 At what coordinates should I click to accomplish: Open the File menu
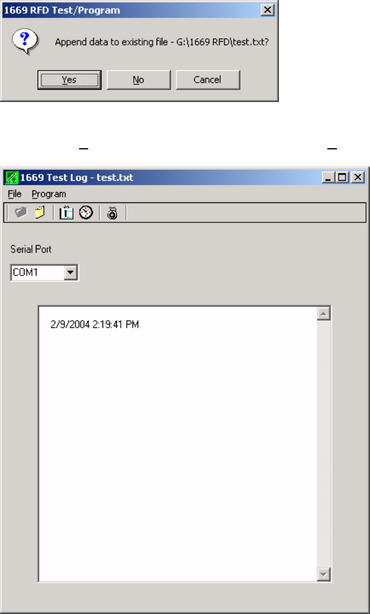coord(15,194)
